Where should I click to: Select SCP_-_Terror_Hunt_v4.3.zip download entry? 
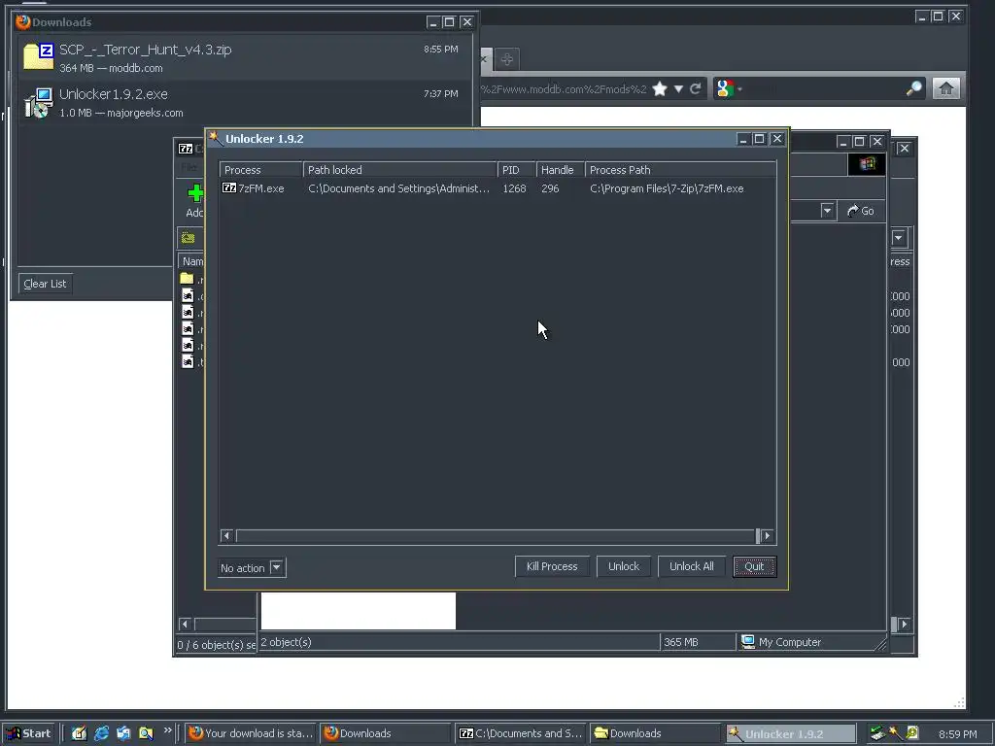[244, 57]
